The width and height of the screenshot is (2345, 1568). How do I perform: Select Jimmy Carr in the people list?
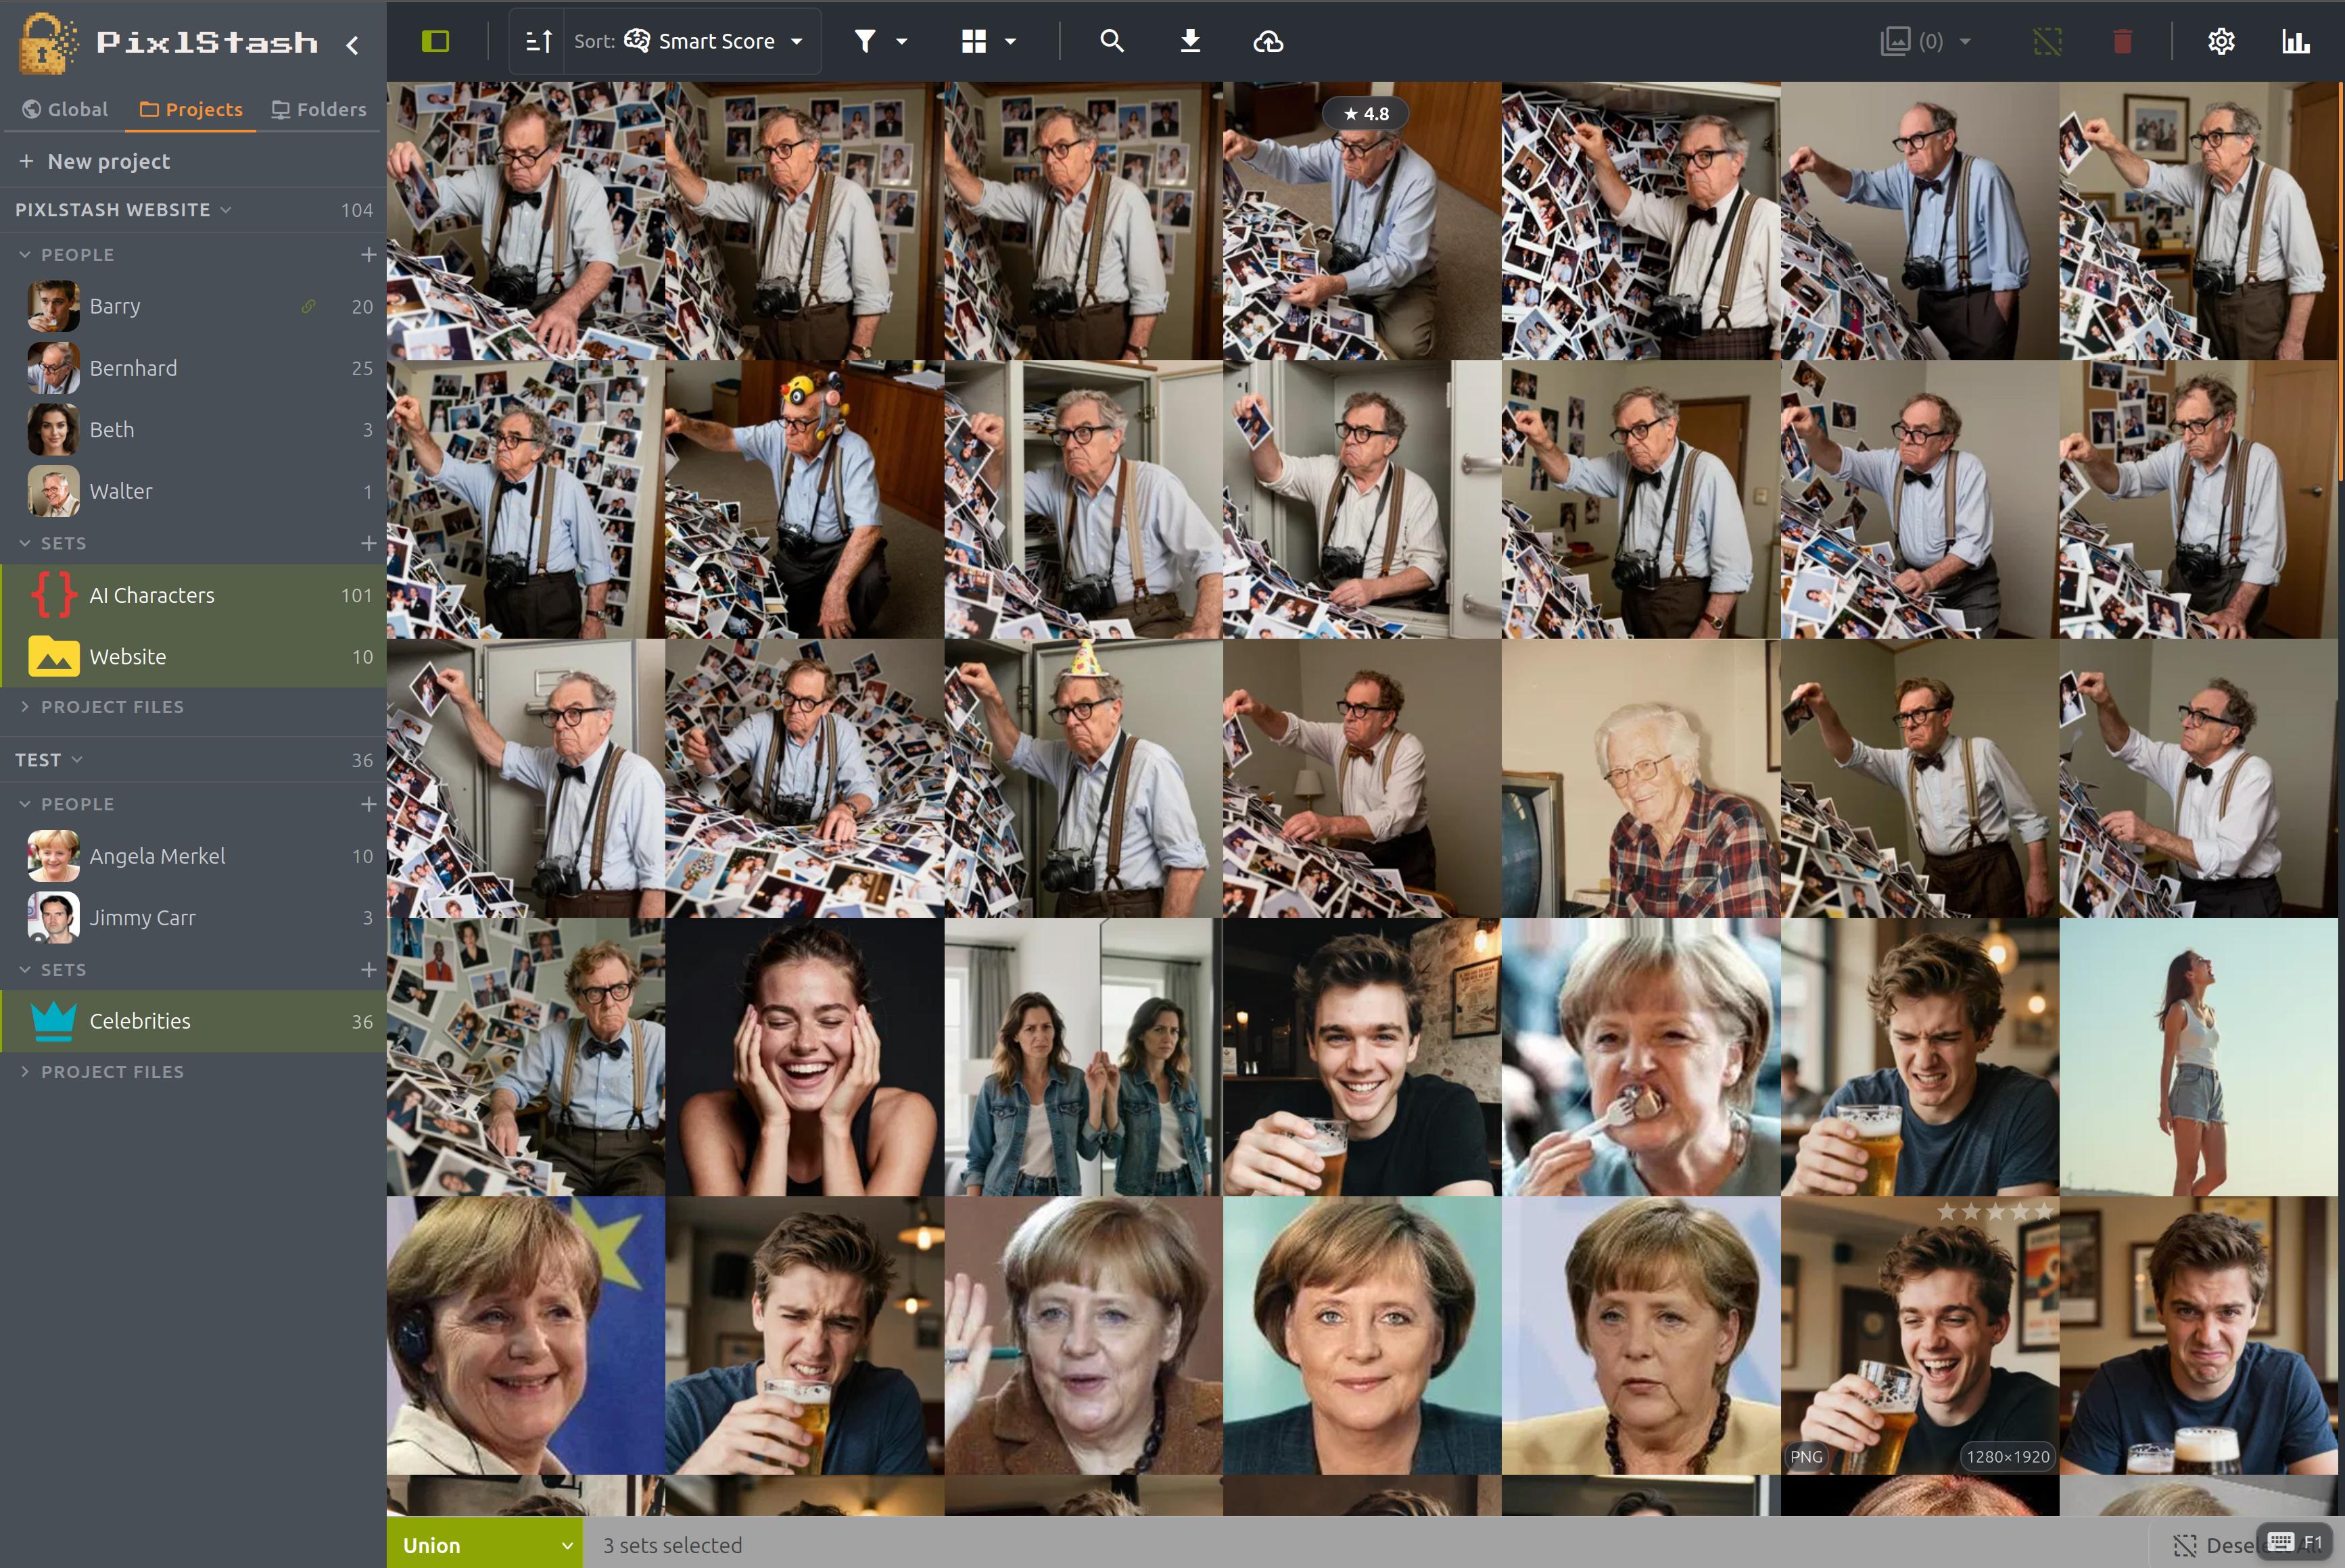[x=193, y=918]
